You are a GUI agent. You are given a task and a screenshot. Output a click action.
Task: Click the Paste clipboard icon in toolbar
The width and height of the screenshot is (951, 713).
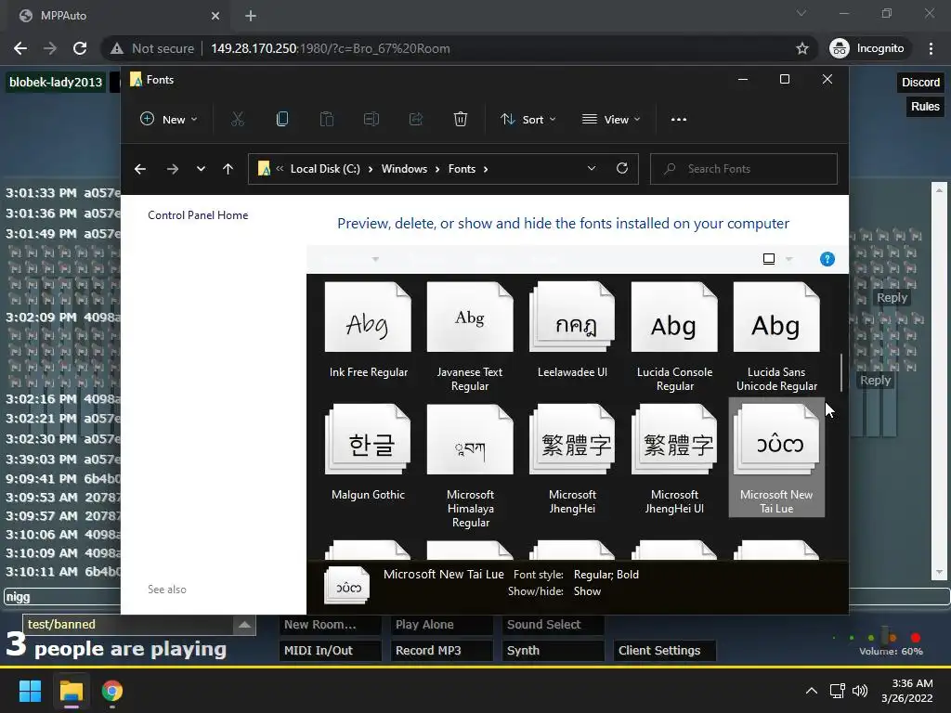coord(326,119)
